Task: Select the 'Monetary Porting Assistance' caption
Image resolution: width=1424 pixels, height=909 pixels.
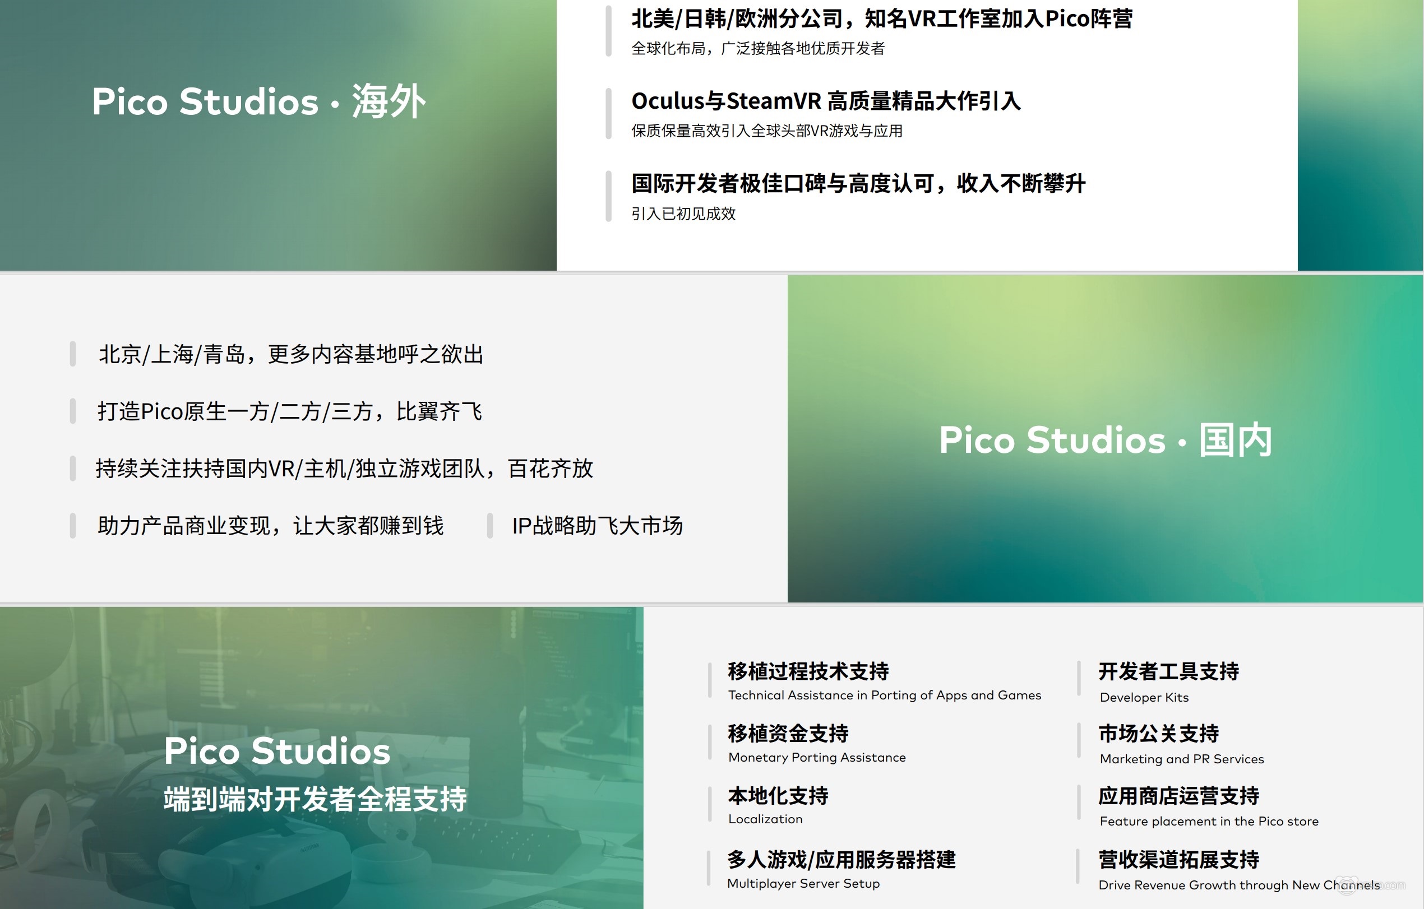Action: pos(817,758)
